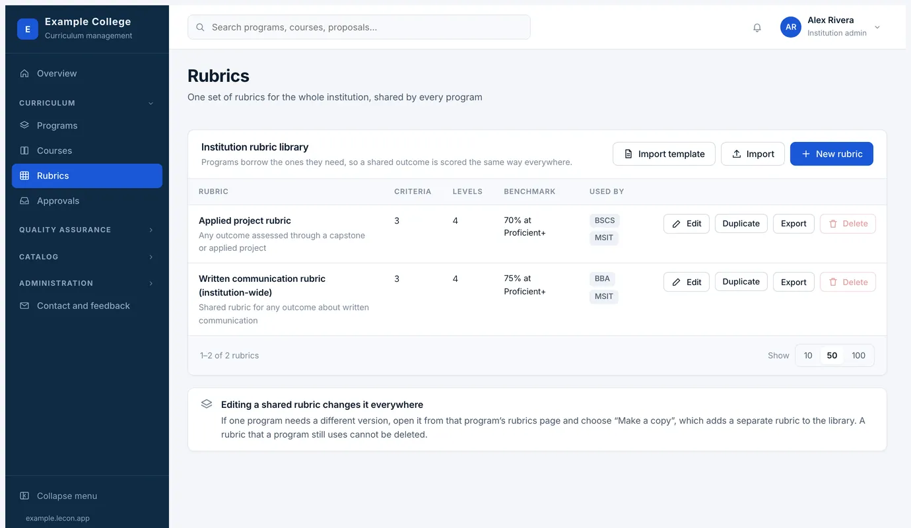Create a New rubric

tap(832, 154)
